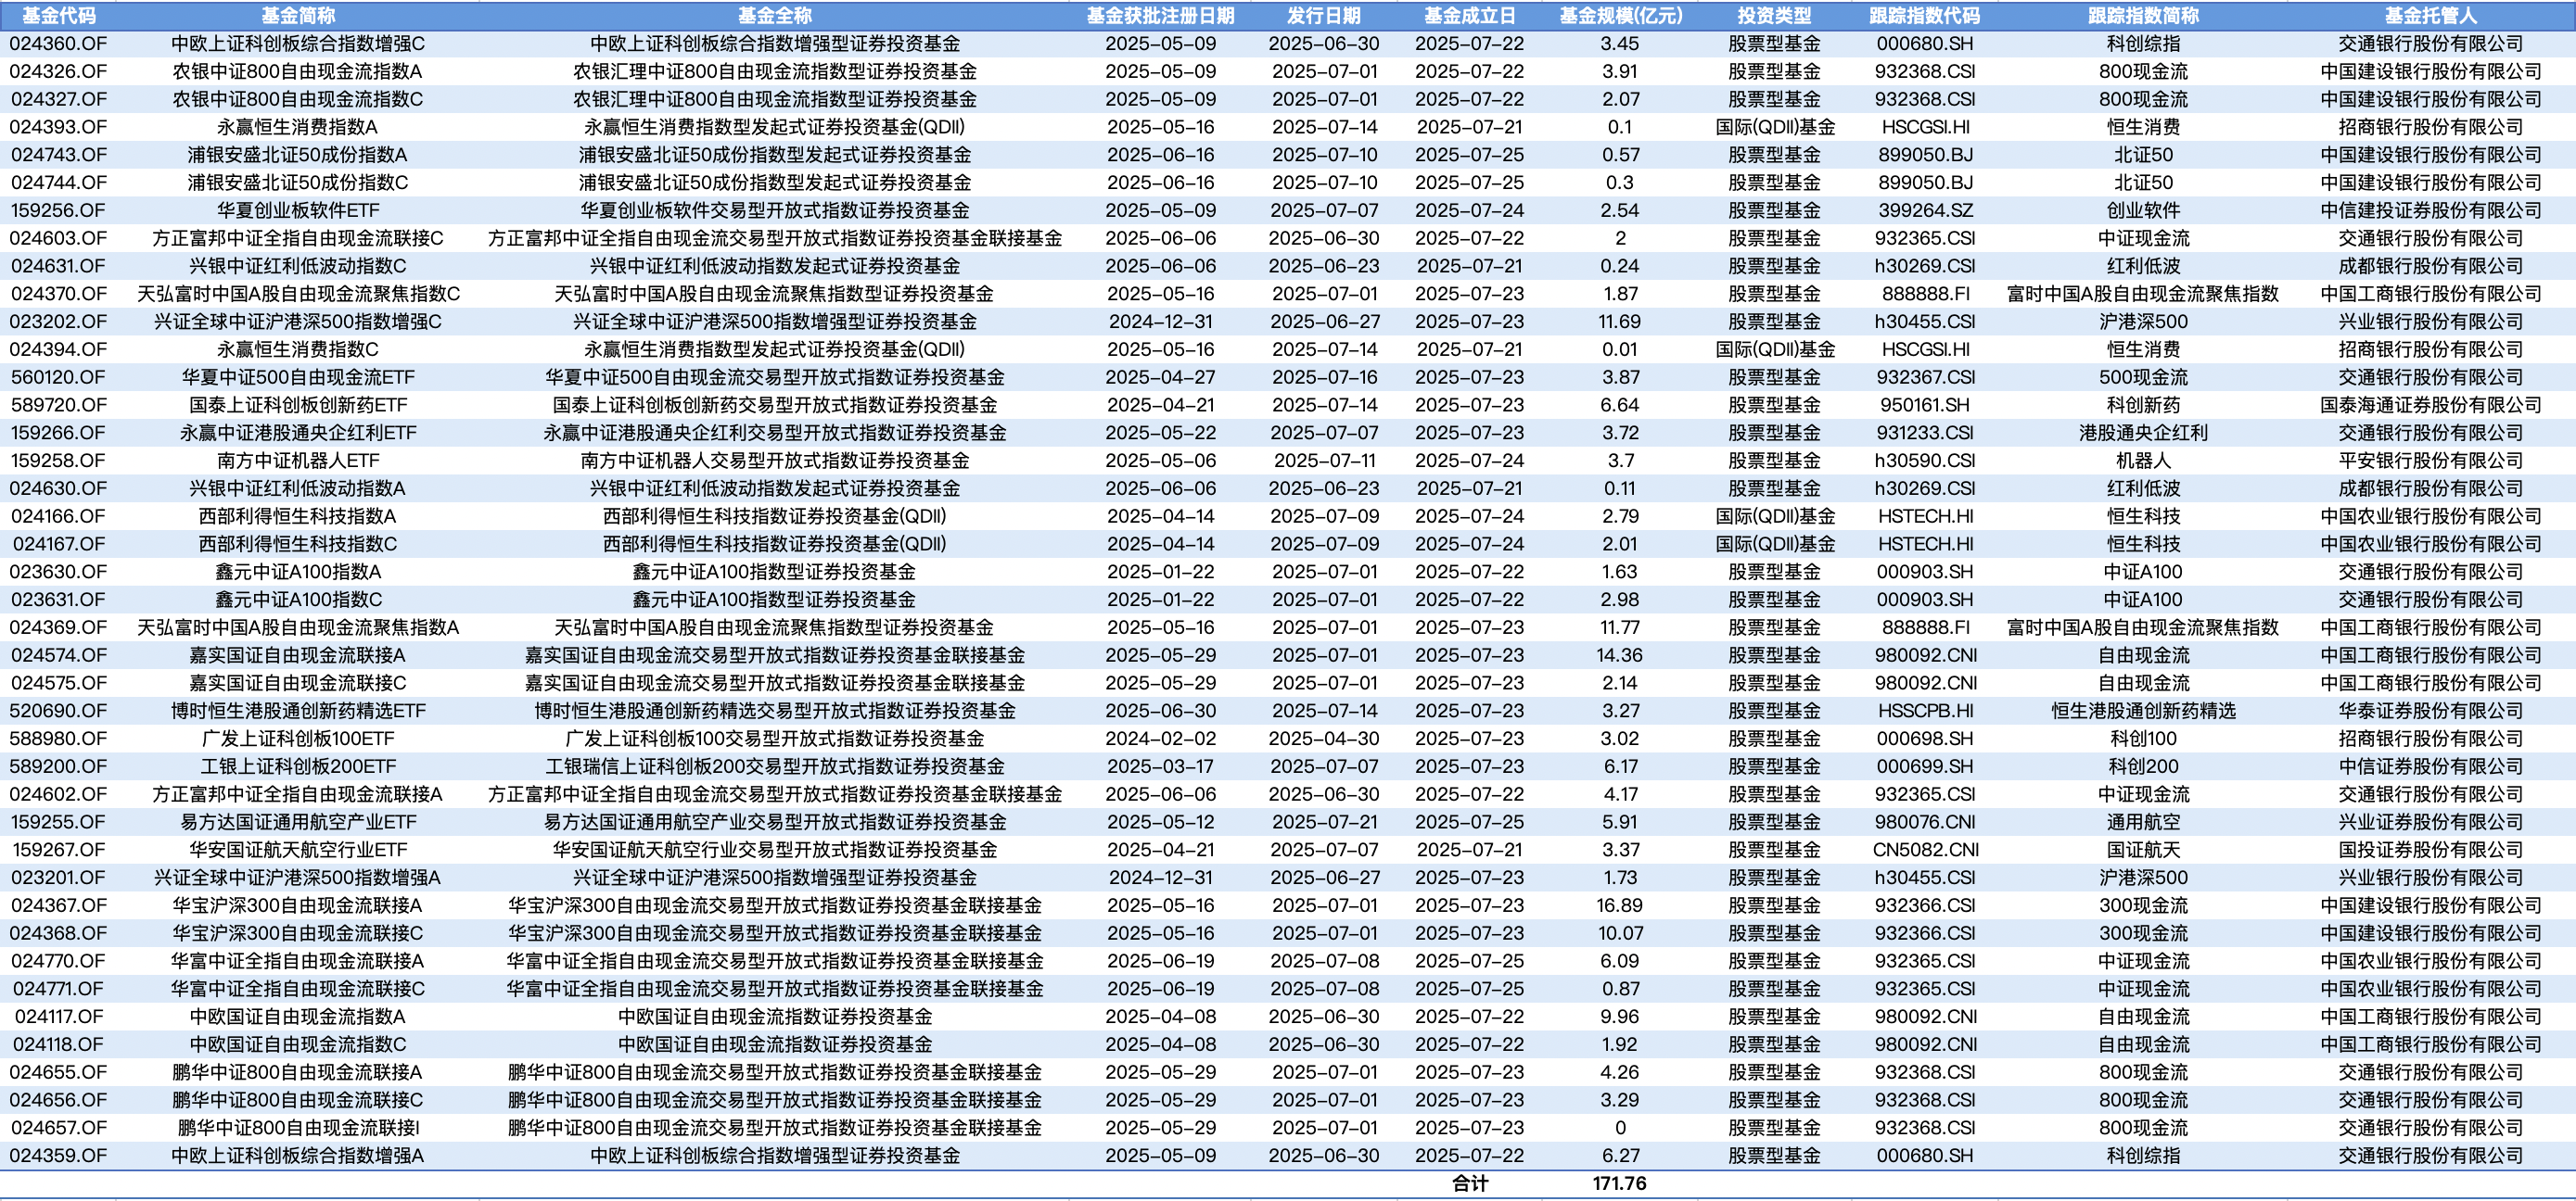Click the 基金成立日 column header

[1470, 16]
